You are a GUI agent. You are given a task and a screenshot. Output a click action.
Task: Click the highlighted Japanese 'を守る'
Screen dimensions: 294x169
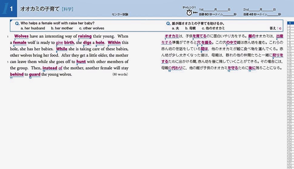(x=233, y=68)
